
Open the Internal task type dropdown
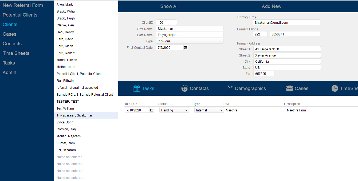pos(209,110)
